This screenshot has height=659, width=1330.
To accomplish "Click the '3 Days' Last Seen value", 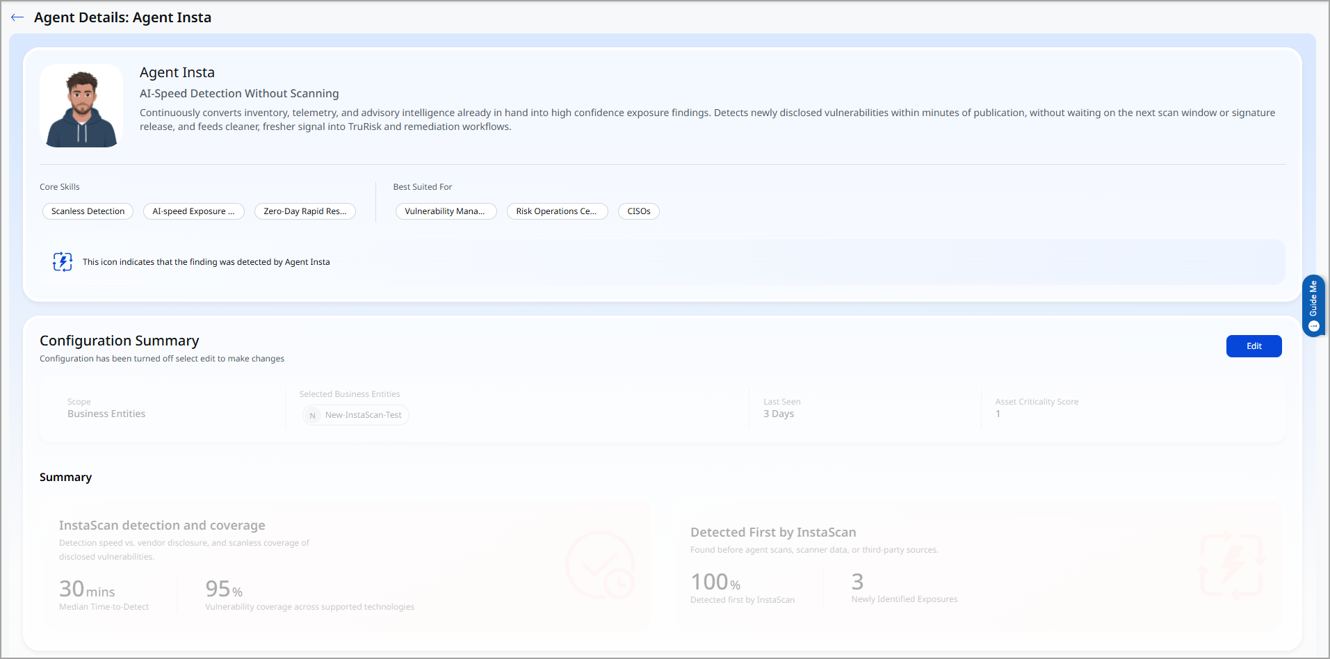I will point(779,414).
